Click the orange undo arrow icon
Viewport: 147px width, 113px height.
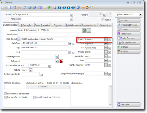pyautogui.click(x=83, y=7)
